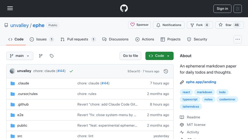Open the Security tab
248x139 pixels.
click(x=197, y=39)
